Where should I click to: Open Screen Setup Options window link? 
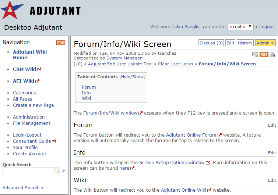pos(172,162)
